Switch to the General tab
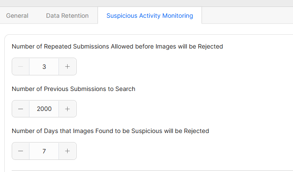Image resolution: width=293 pixels, height=172 pixels. 17,16
